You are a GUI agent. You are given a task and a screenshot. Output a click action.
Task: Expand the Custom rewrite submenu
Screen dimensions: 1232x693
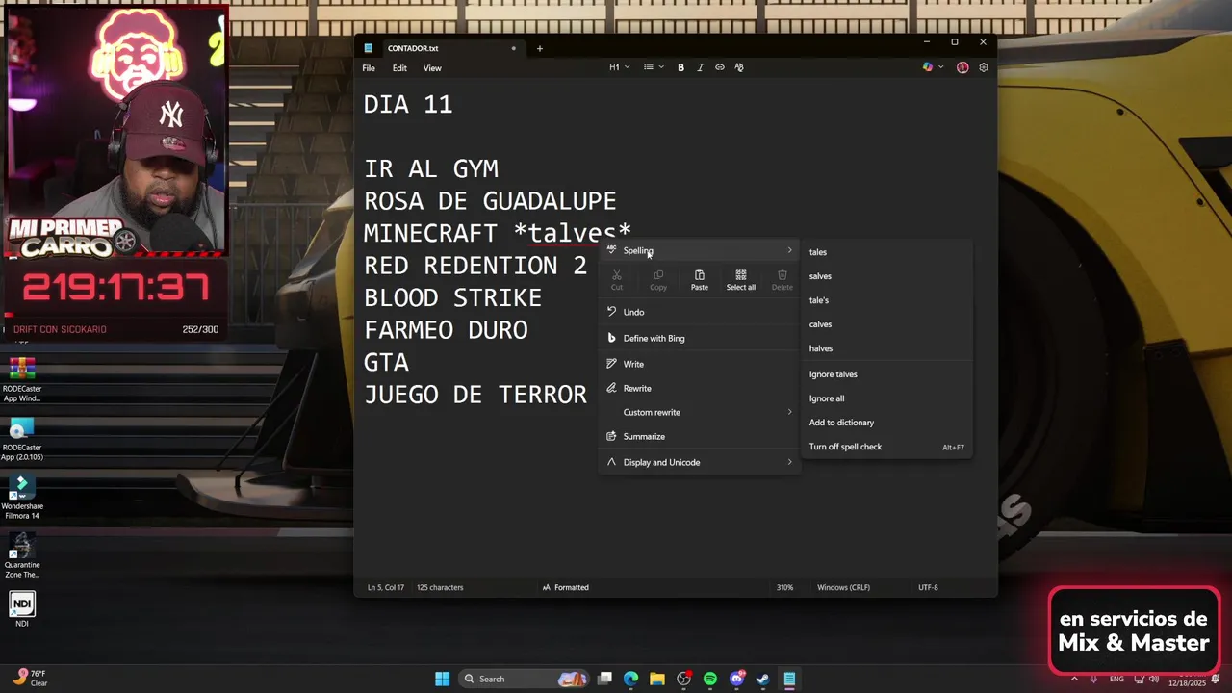point(700,412)
